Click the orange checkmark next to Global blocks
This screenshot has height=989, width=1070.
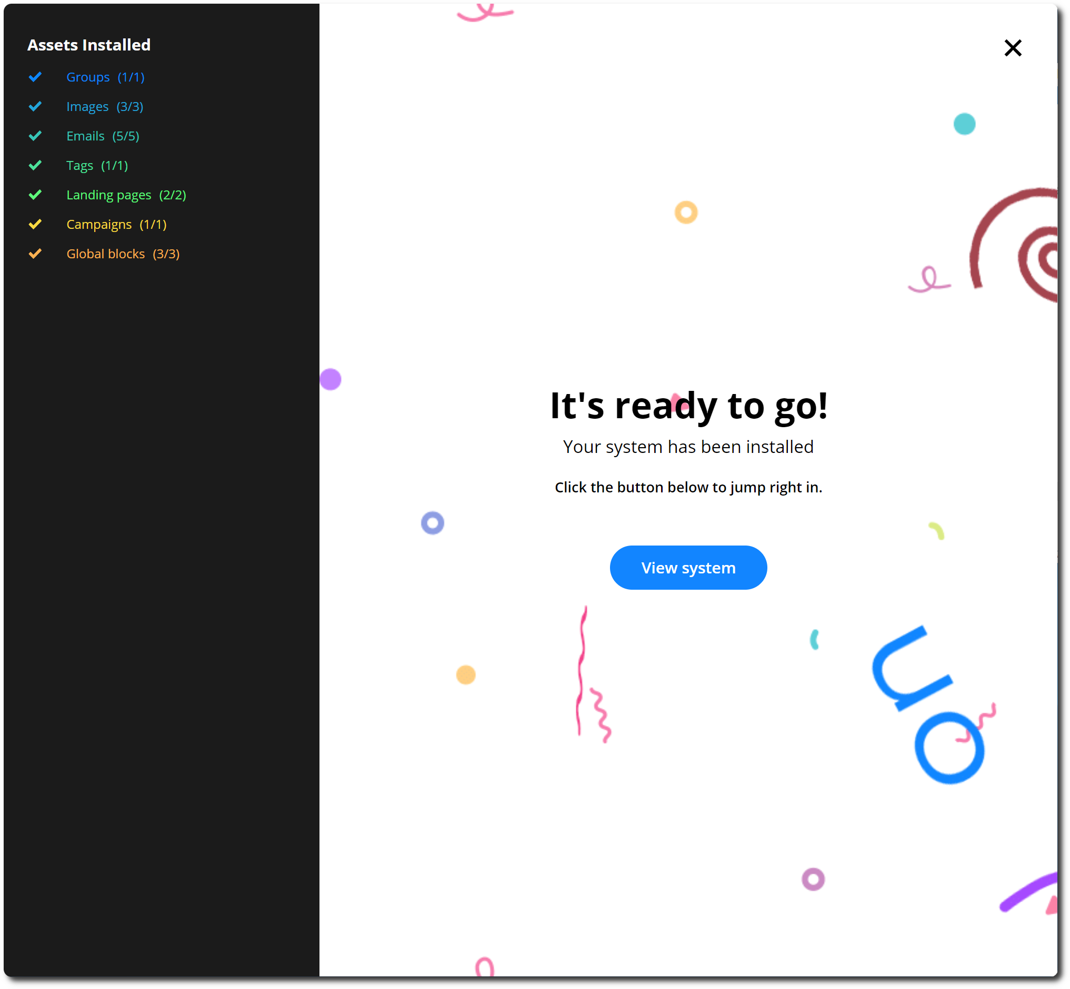tap(35, 254)
